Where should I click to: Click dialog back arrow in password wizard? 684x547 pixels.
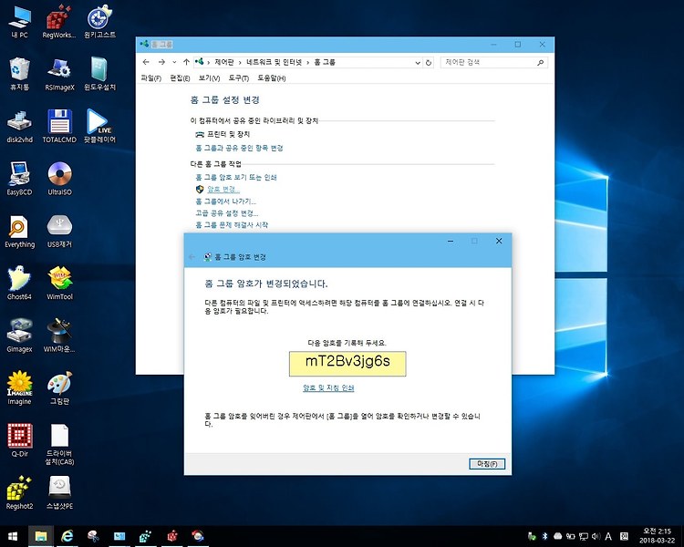coord(192,257)
